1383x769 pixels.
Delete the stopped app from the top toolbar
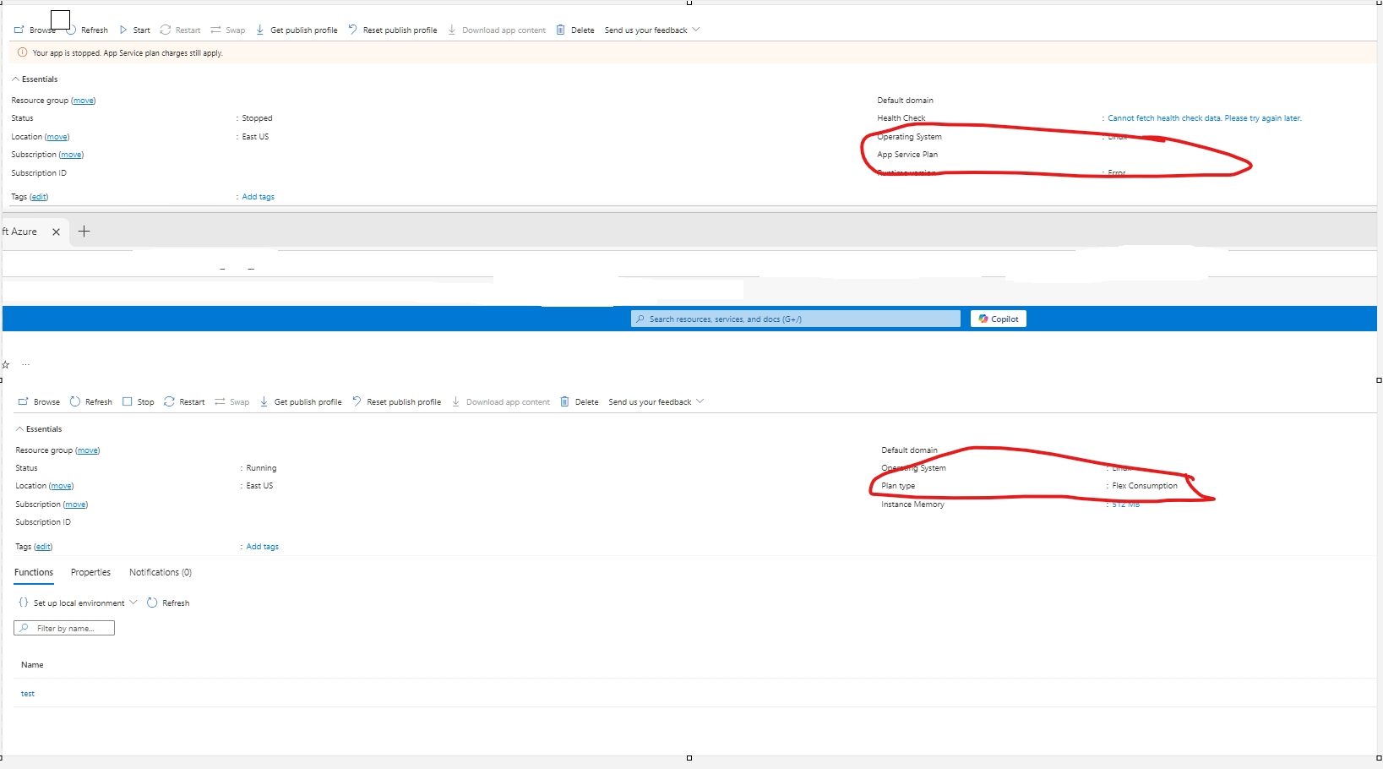click(575, 30)
